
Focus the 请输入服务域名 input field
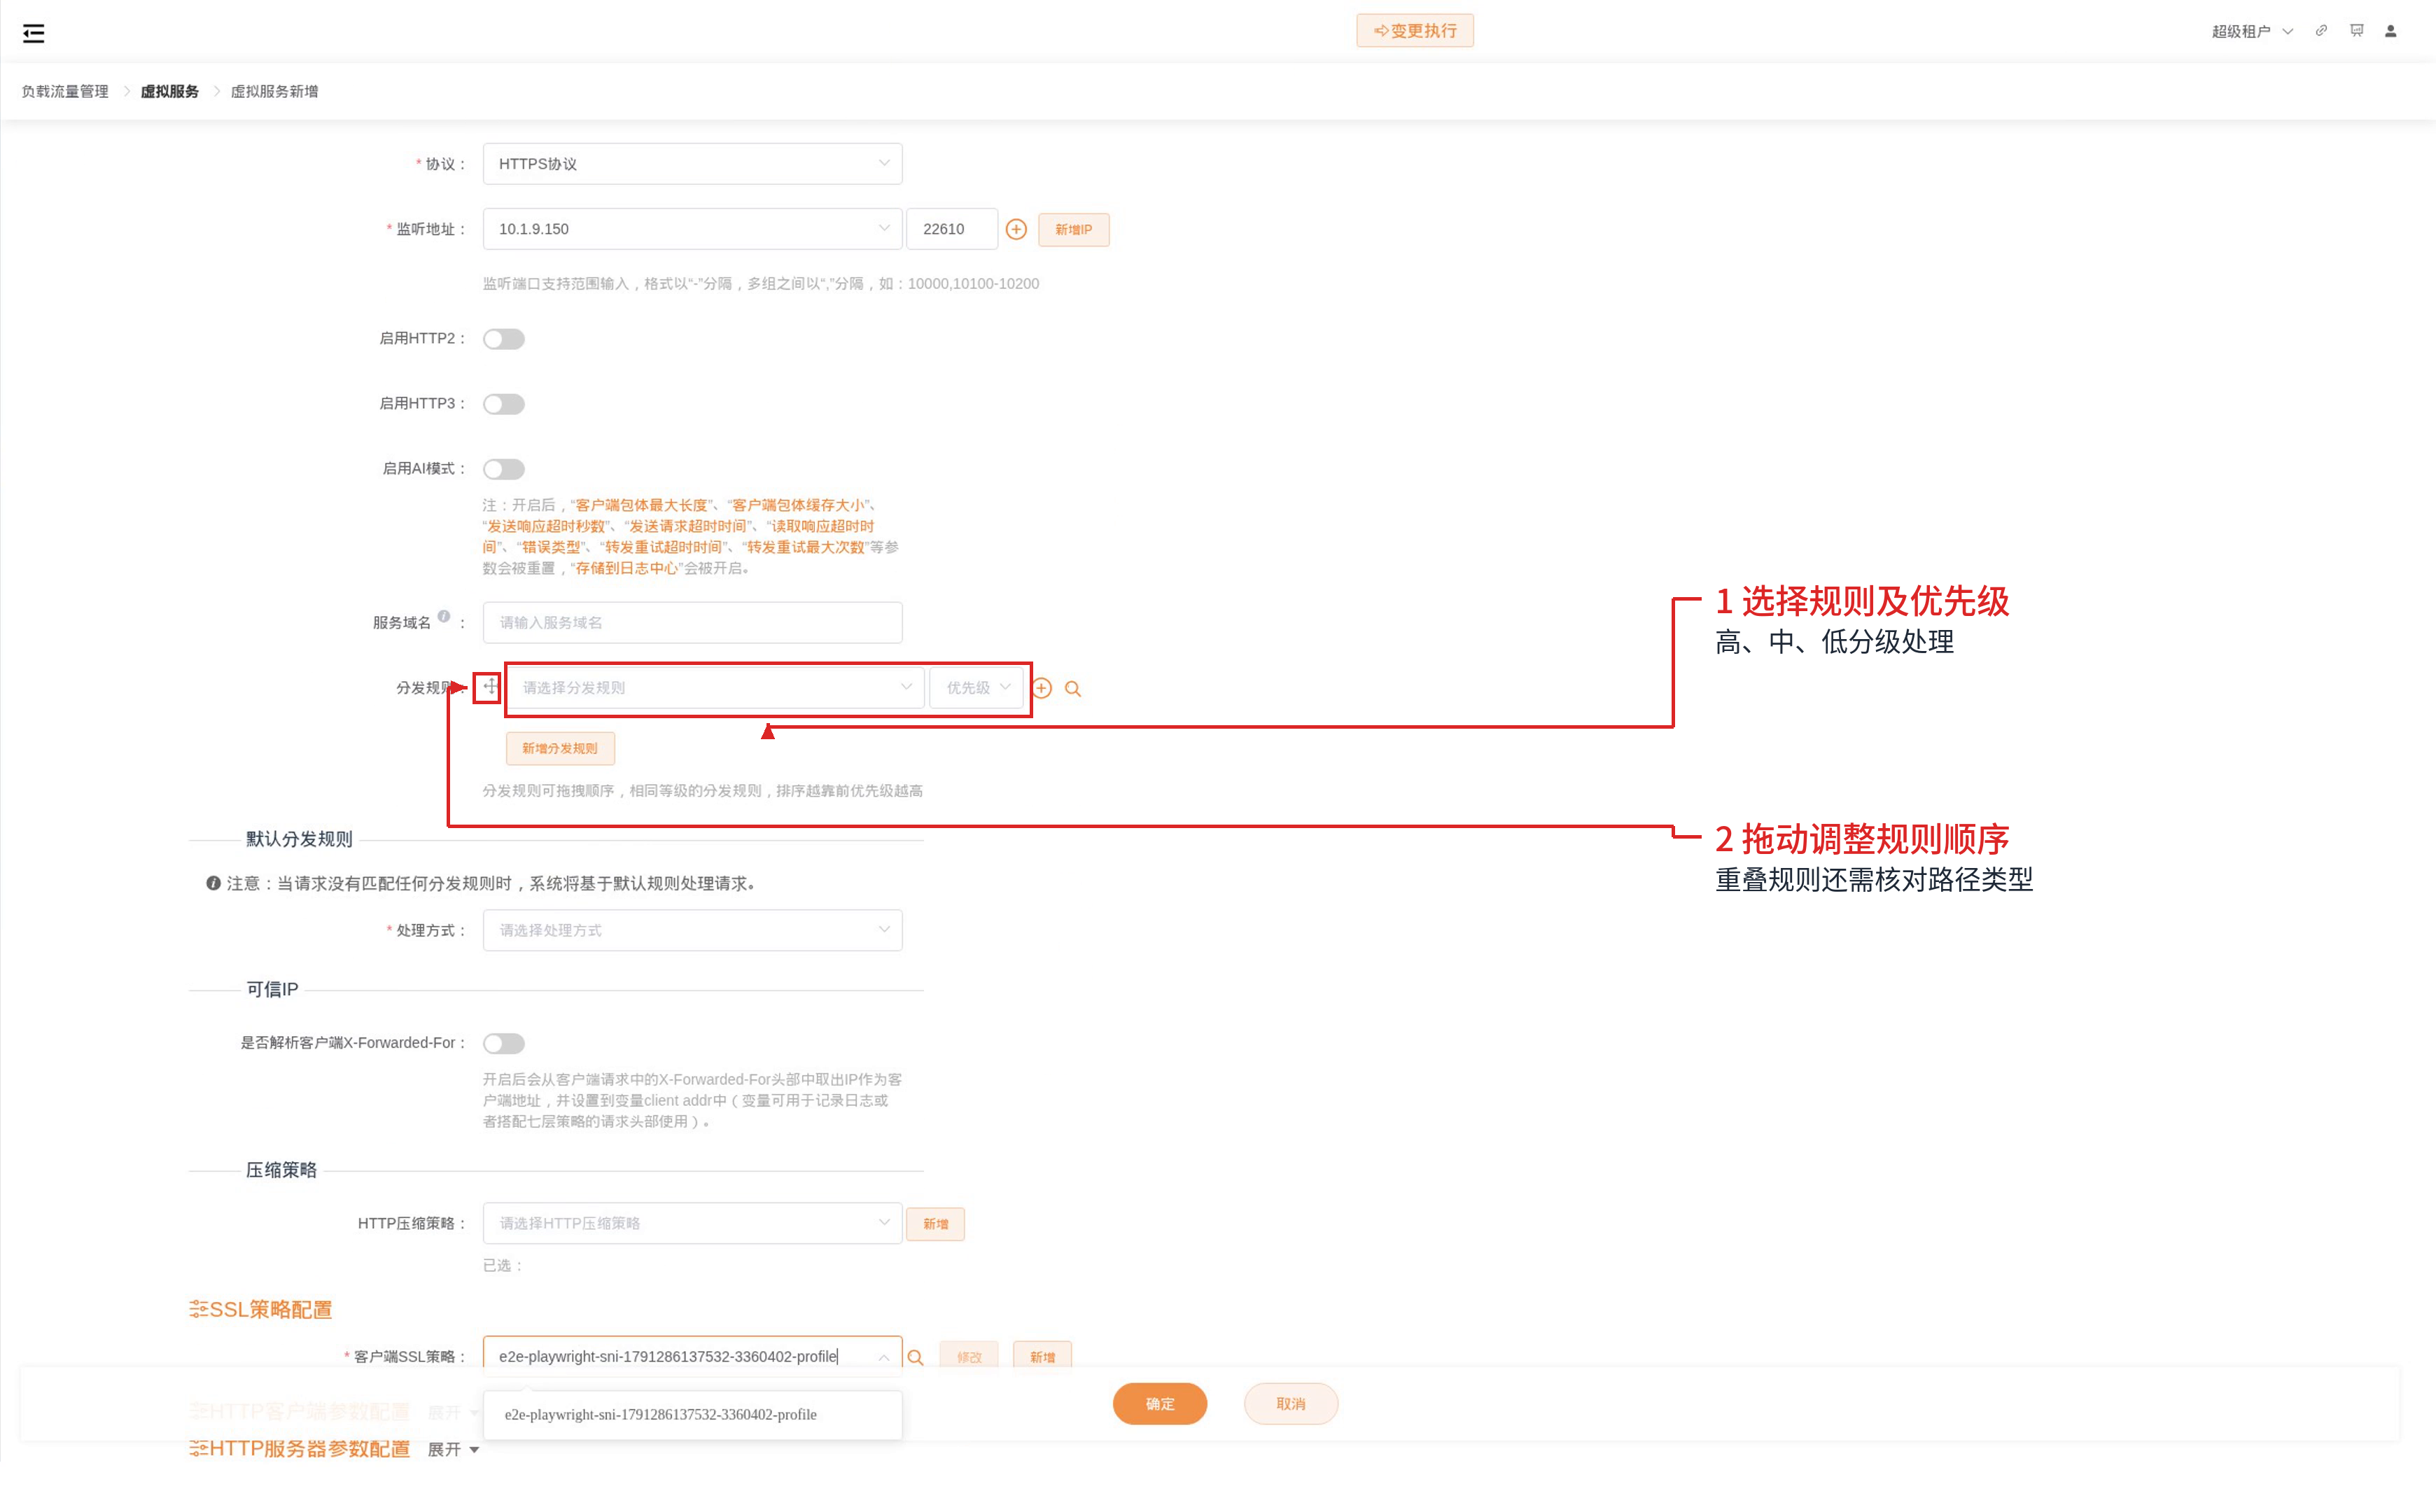click(692, 622)
